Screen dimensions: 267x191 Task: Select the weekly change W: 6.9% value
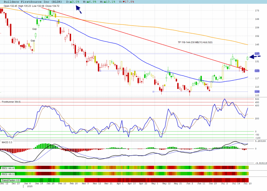pos(90,2)
